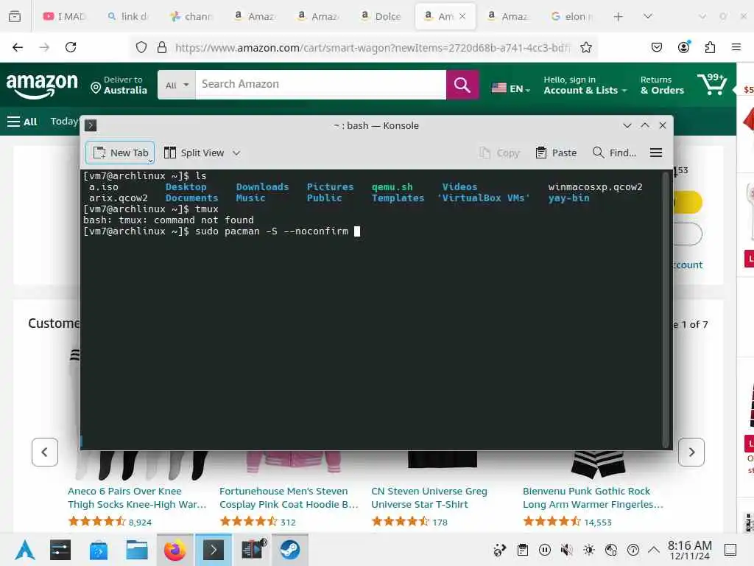The width and height of the screenshot is (754, 566).
Task: Change Deliver to Australia location
Action: (x=119, y=85)
